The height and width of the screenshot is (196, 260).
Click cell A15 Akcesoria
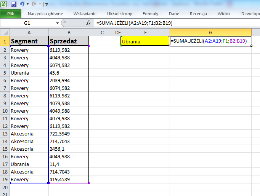coord(29,149)
